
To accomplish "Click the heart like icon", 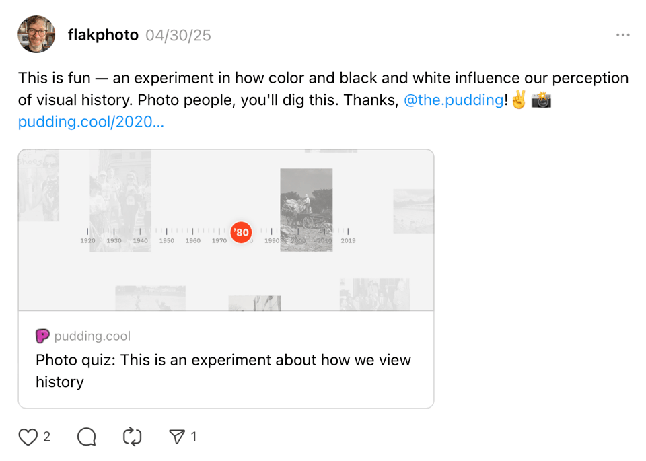I will [28, 437].
